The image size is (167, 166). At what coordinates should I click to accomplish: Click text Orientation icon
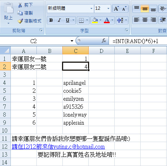tap(163, 8)
